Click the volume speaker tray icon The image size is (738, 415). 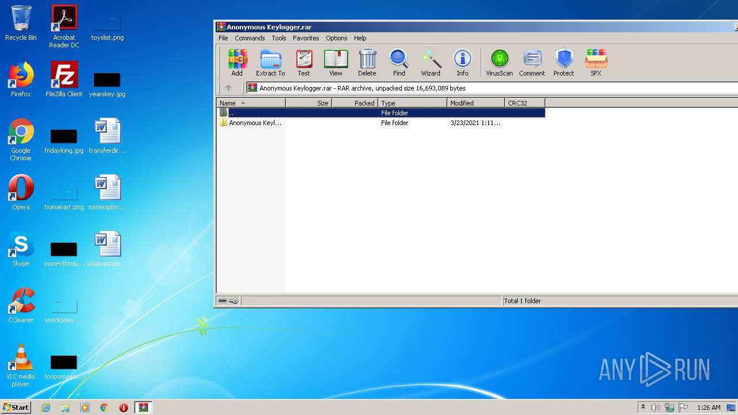(655, 408)
